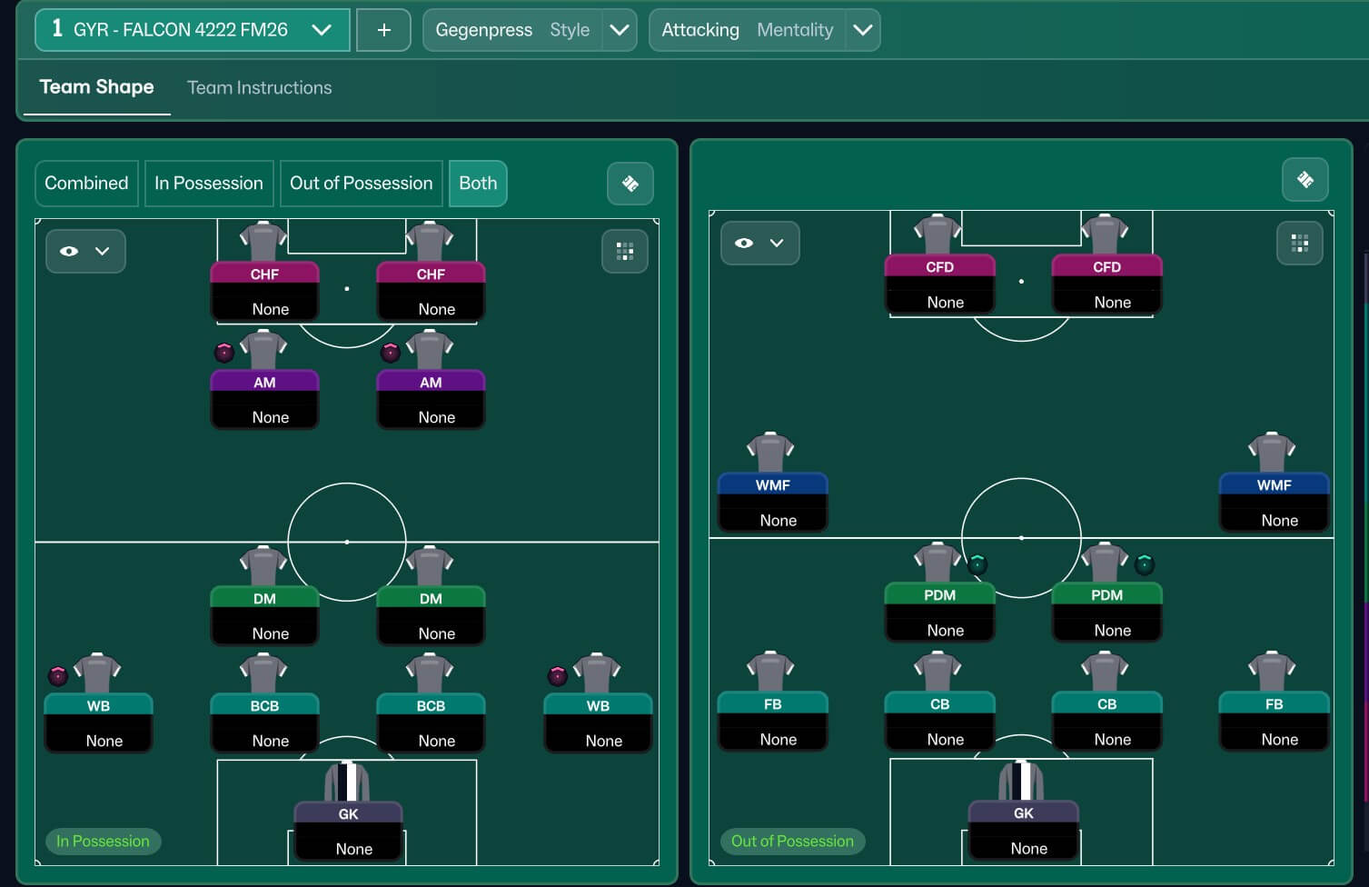The height and width of the screenshot is (887, 1369).
Task: Expand the GYR - FALCON 4222 FM26 tactic dropdown
Action: point(321,30)
